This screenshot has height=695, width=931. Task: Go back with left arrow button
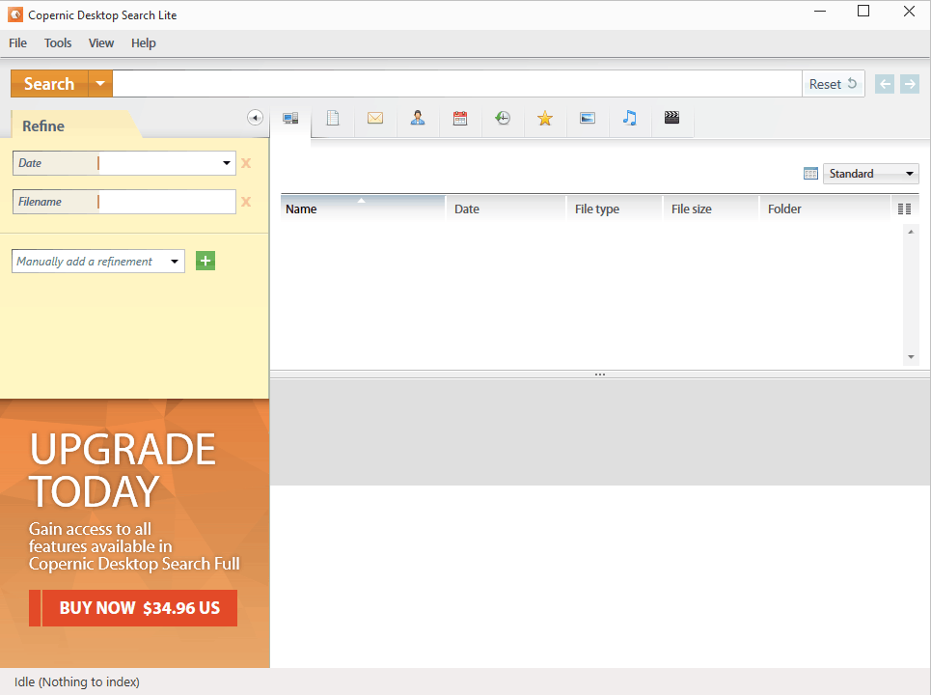(885, 84)
